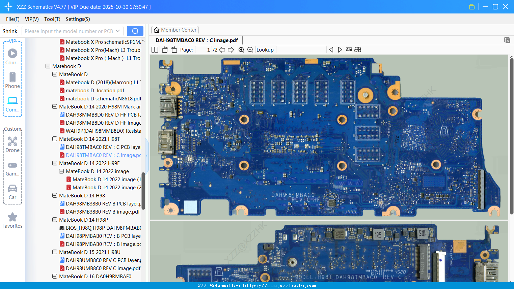514x289 pixels.
Task: Collapse MateBook D 14 H98P node
Action: [x=55, y=220]
